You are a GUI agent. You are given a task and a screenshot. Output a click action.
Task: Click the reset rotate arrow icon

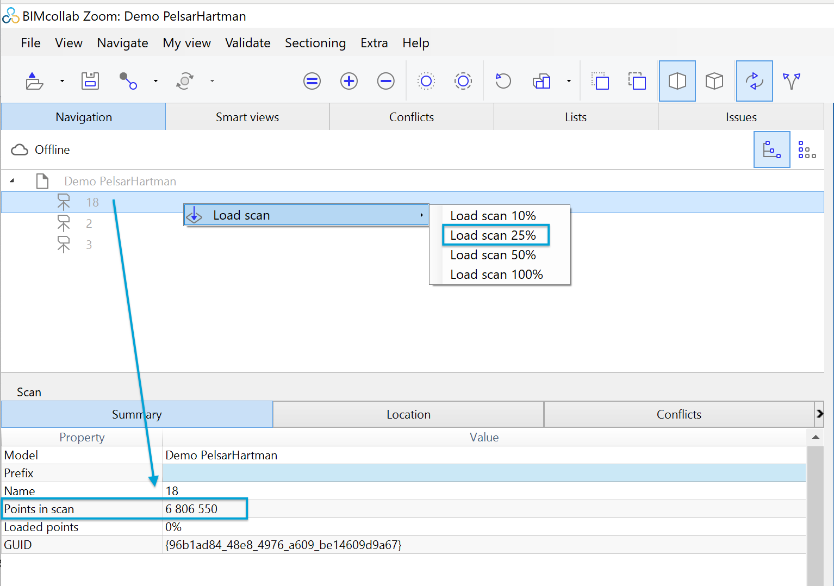coord(503,82)
